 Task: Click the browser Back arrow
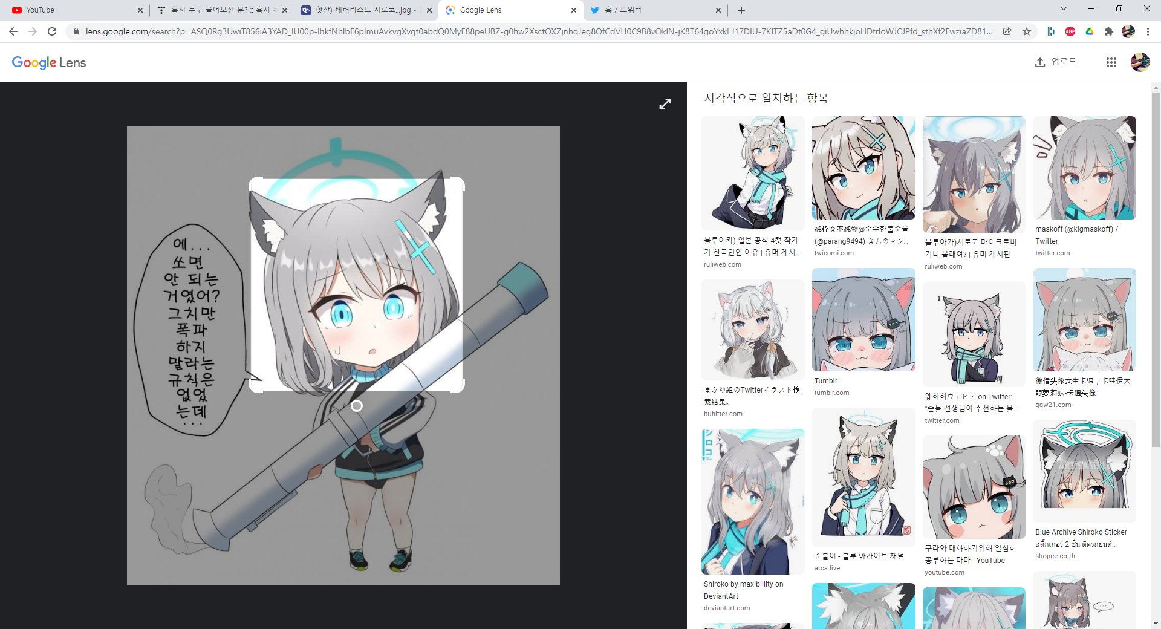pyautogui.click(x=13, y=31)
